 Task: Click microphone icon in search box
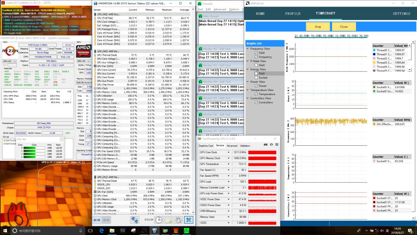coord(81,231)
